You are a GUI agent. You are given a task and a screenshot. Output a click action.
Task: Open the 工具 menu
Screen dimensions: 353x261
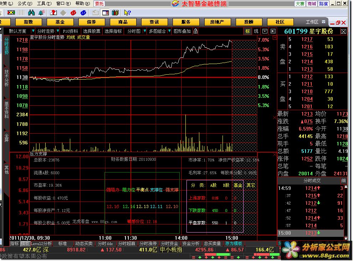click(44, 4)
